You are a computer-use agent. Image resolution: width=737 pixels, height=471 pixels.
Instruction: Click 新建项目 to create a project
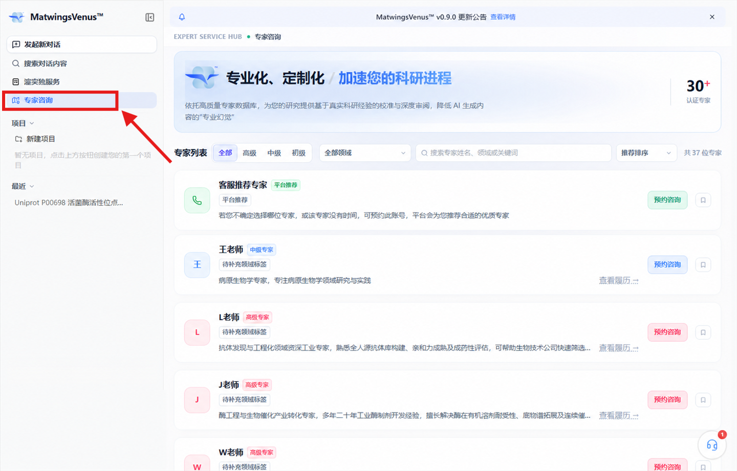click(x=35, y=139)
